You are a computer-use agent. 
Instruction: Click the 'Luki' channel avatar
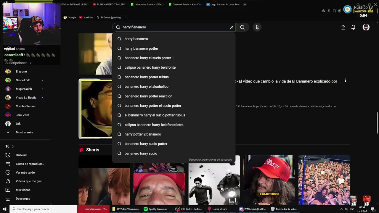pos(8,124)
